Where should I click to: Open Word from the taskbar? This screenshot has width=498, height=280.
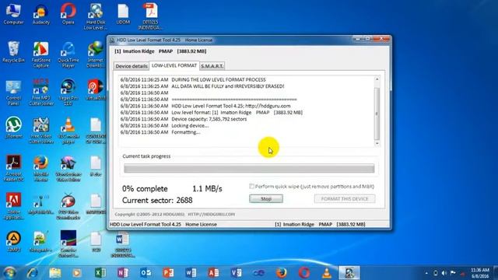(191, 273)
